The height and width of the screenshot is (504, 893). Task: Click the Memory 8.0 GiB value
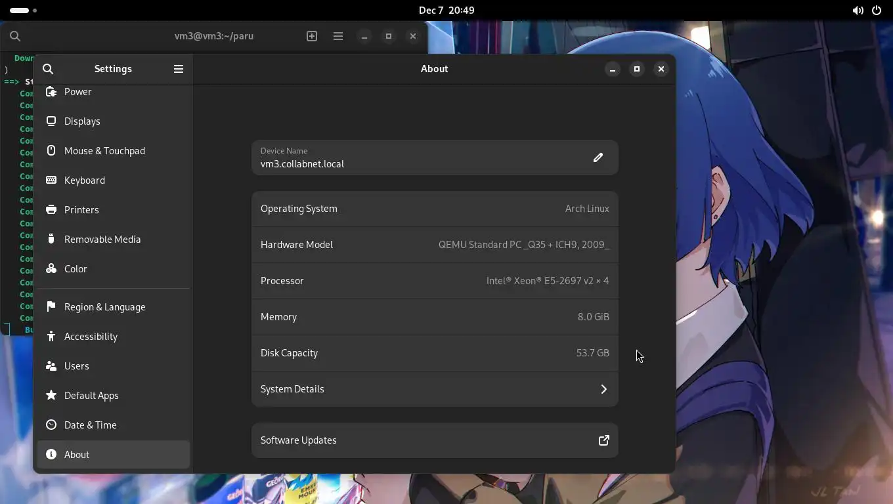pos(594,317)
